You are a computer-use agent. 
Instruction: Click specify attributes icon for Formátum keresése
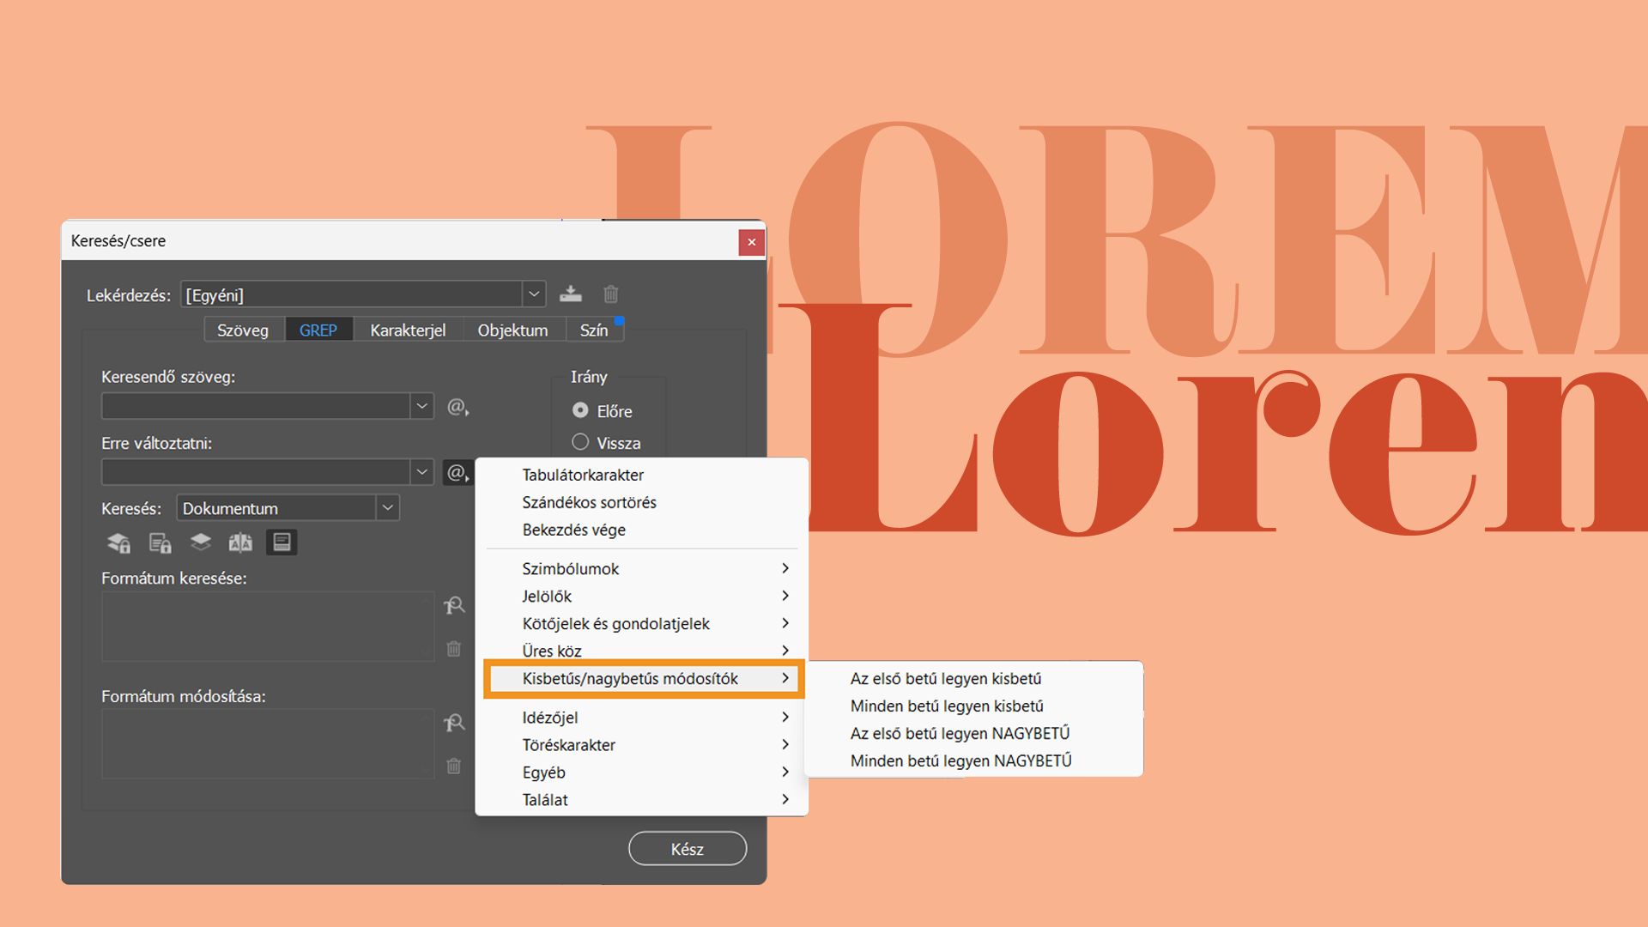pos(454,606)
